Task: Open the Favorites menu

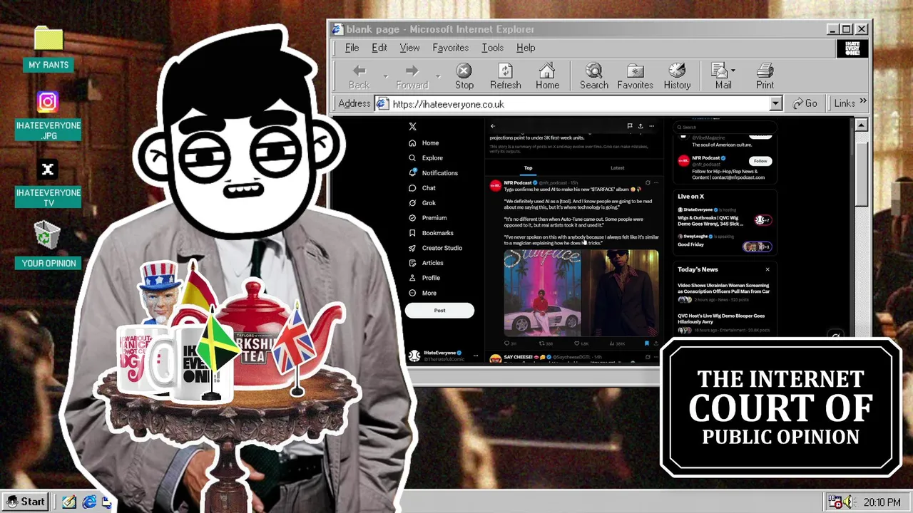Action: [x=450, y=48]
